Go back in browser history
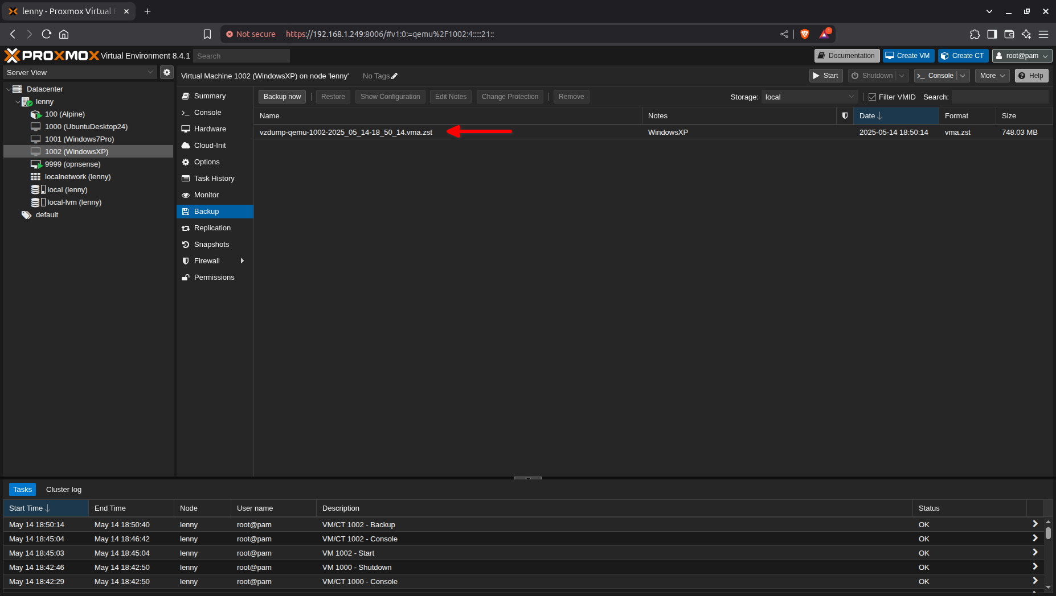The image size is (1056, 596). 13,34
